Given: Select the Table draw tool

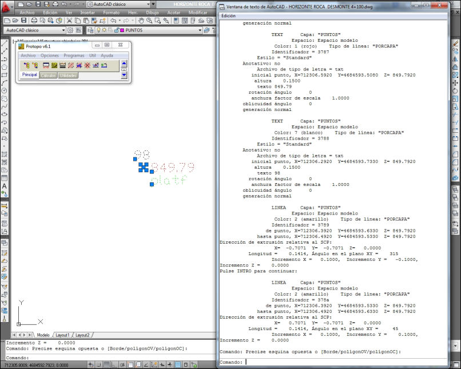Looking at the screenshot, I should coord(5,178).
